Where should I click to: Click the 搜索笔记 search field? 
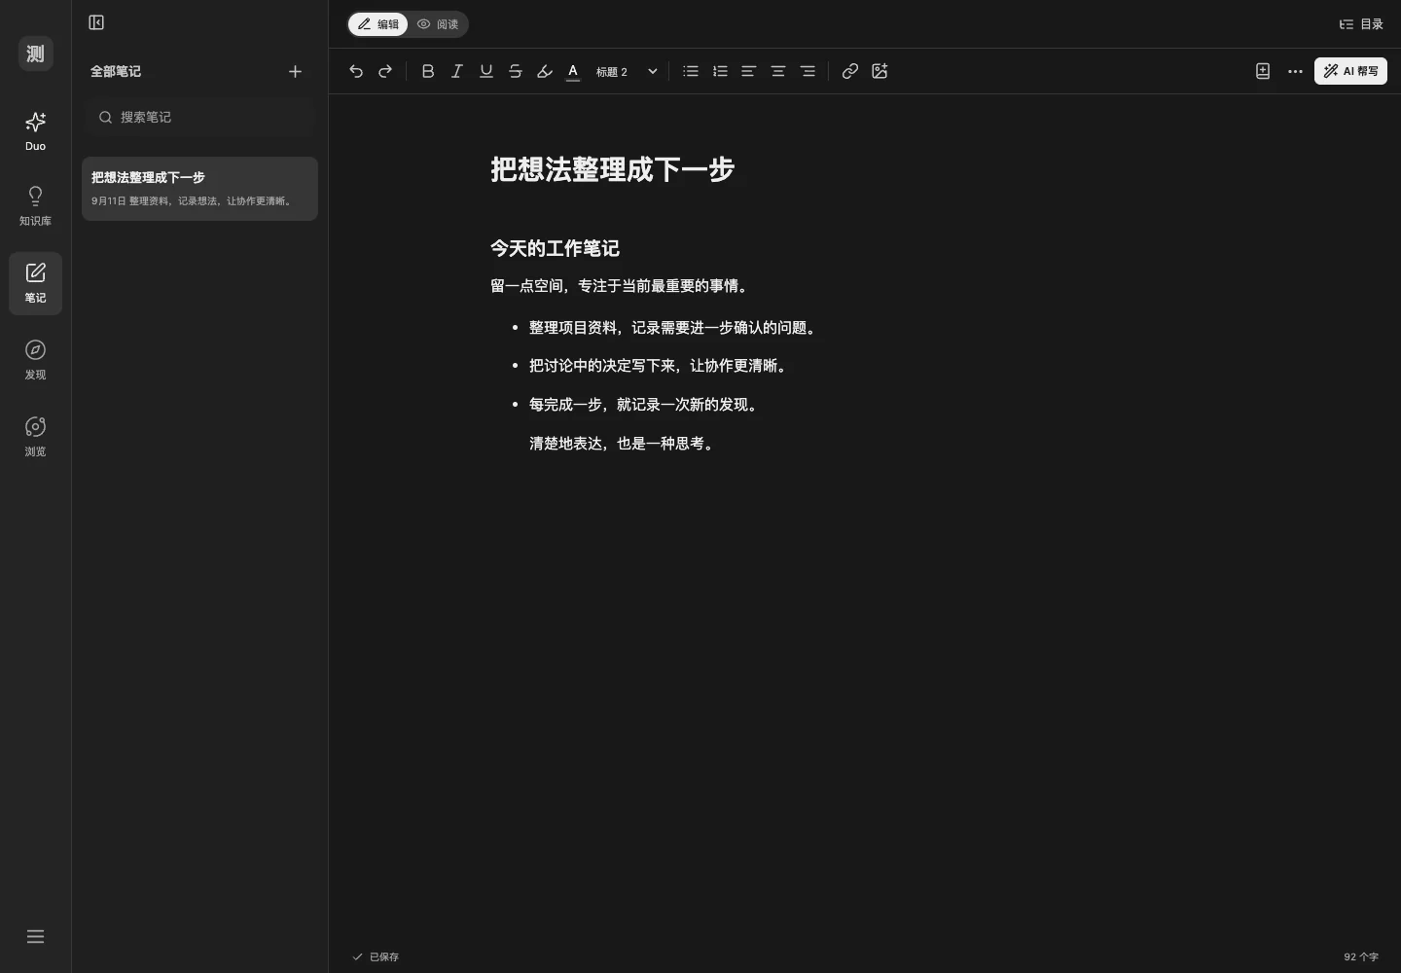pos(199,117)
